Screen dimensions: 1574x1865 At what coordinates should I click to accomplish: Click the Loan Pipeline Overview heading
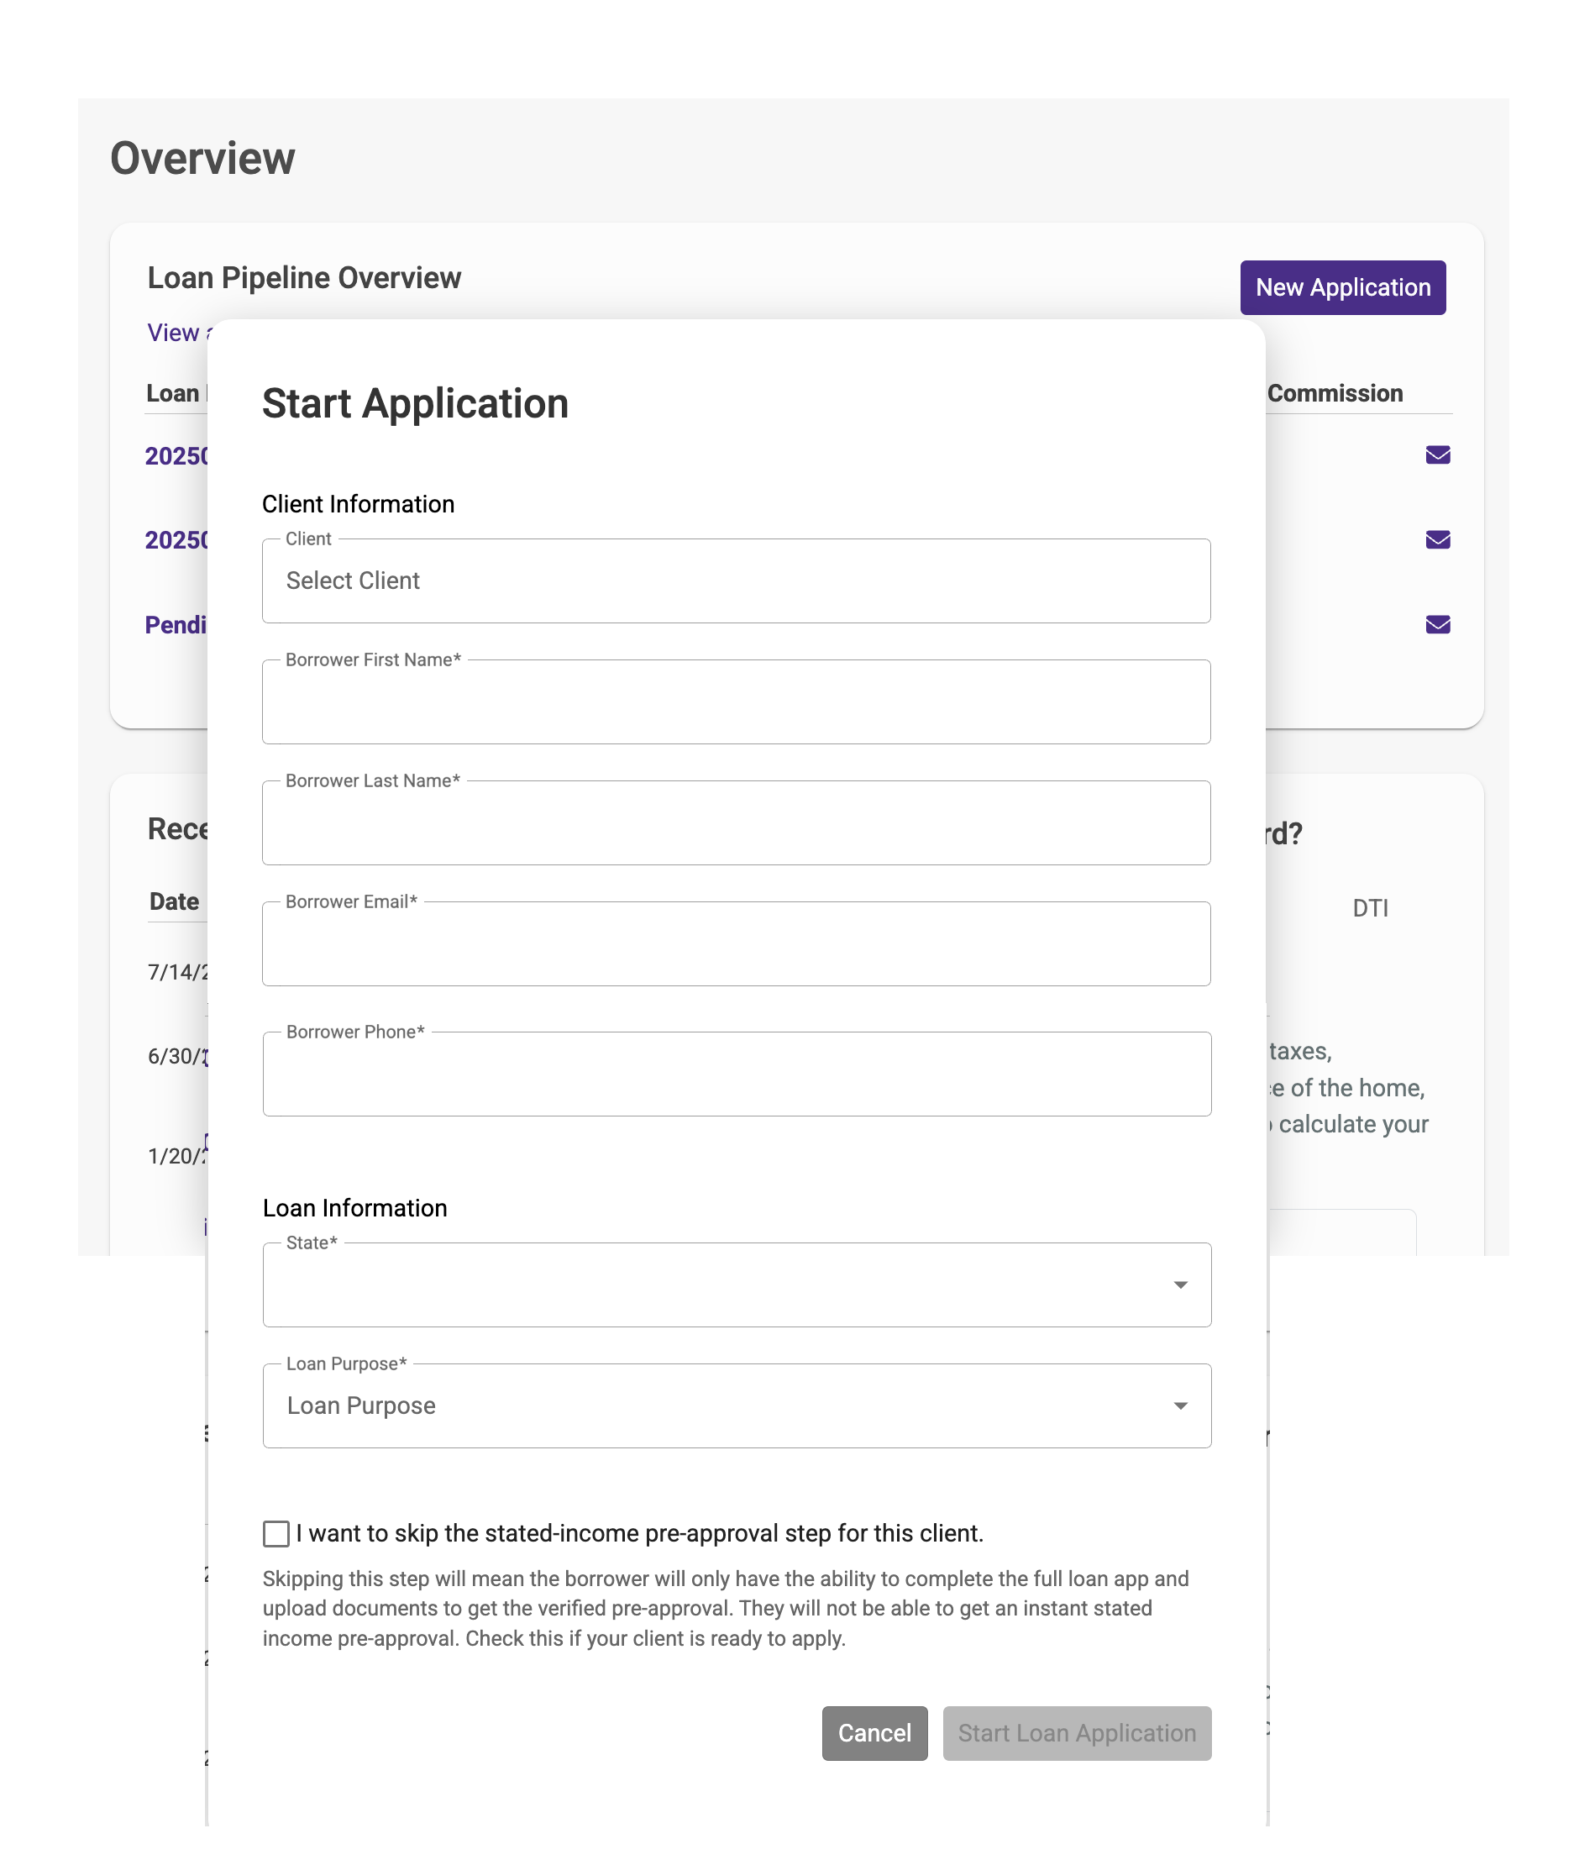304,278
